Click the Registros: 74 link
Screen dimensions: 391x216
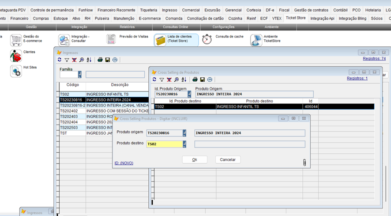pyautogui.click(x=374, y=58)
